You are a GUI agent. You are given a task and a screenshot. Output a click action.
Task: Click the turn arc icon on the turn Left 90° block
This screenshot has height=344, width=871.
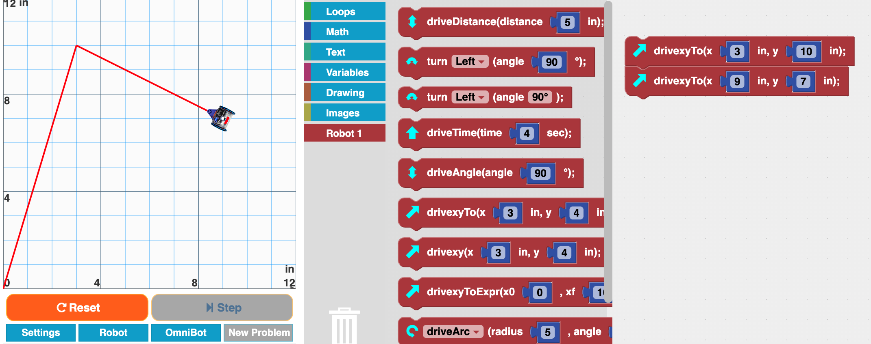412,97
